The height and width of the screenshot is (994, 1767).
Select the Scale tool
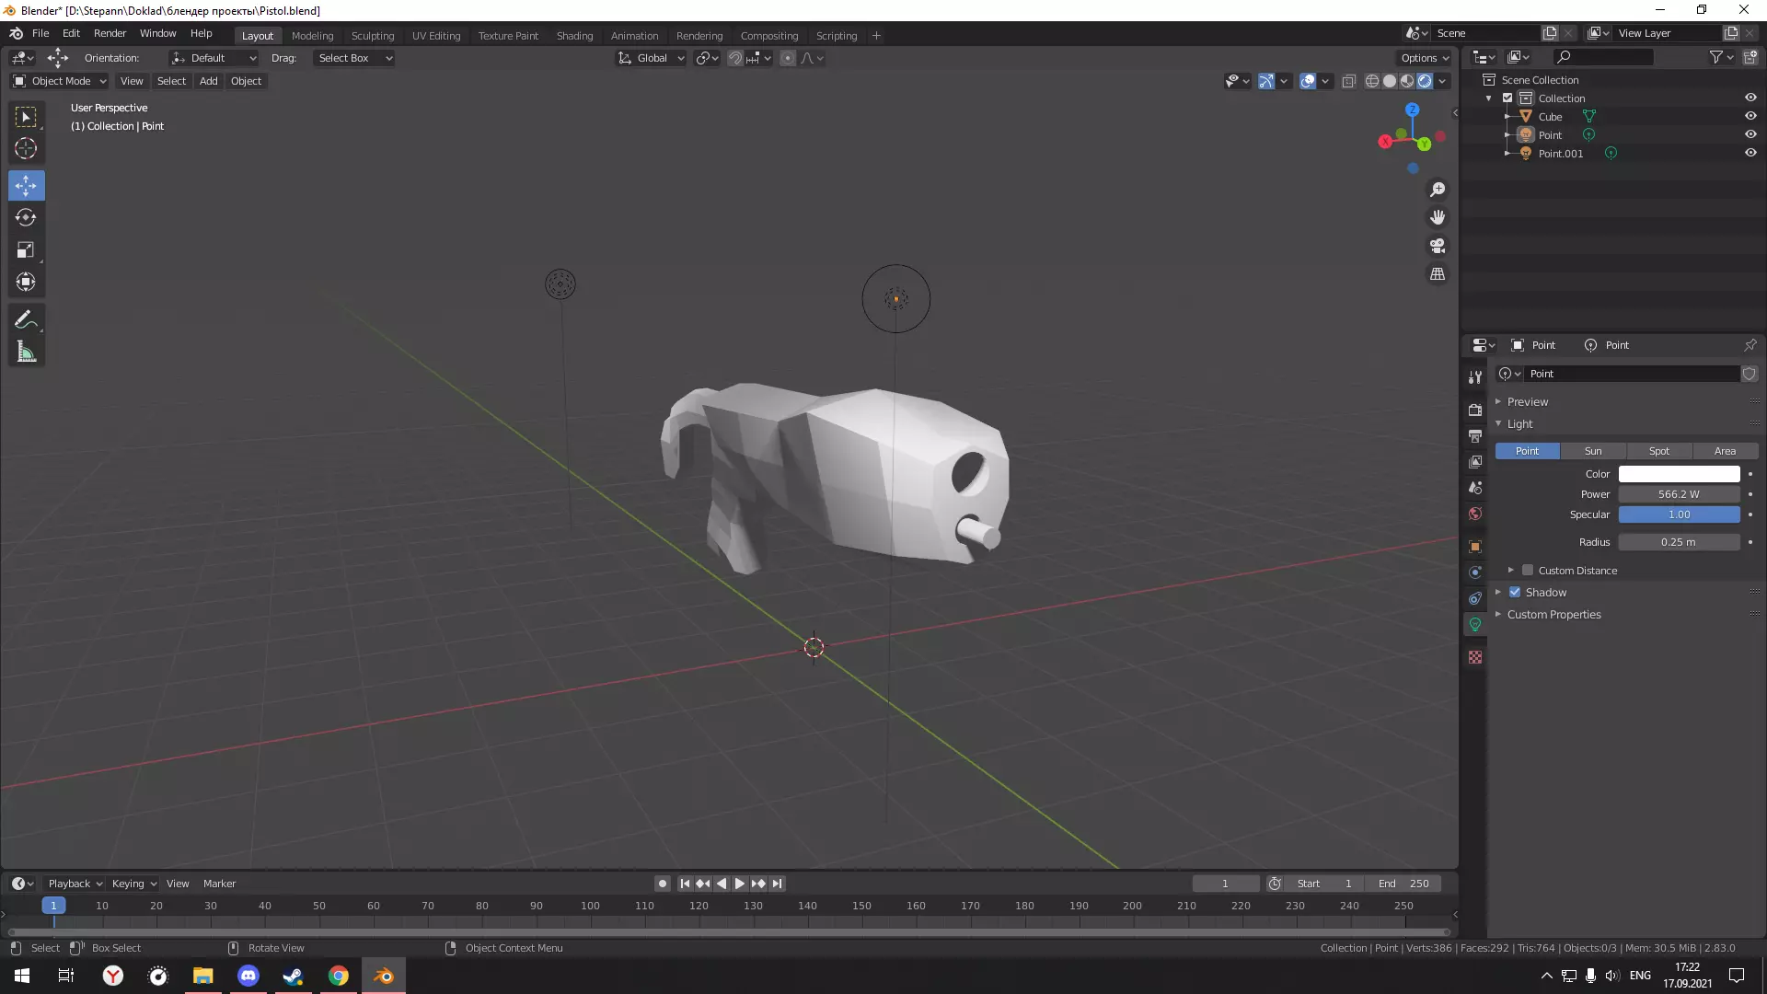pyautogui.click(x=26, y=250)
